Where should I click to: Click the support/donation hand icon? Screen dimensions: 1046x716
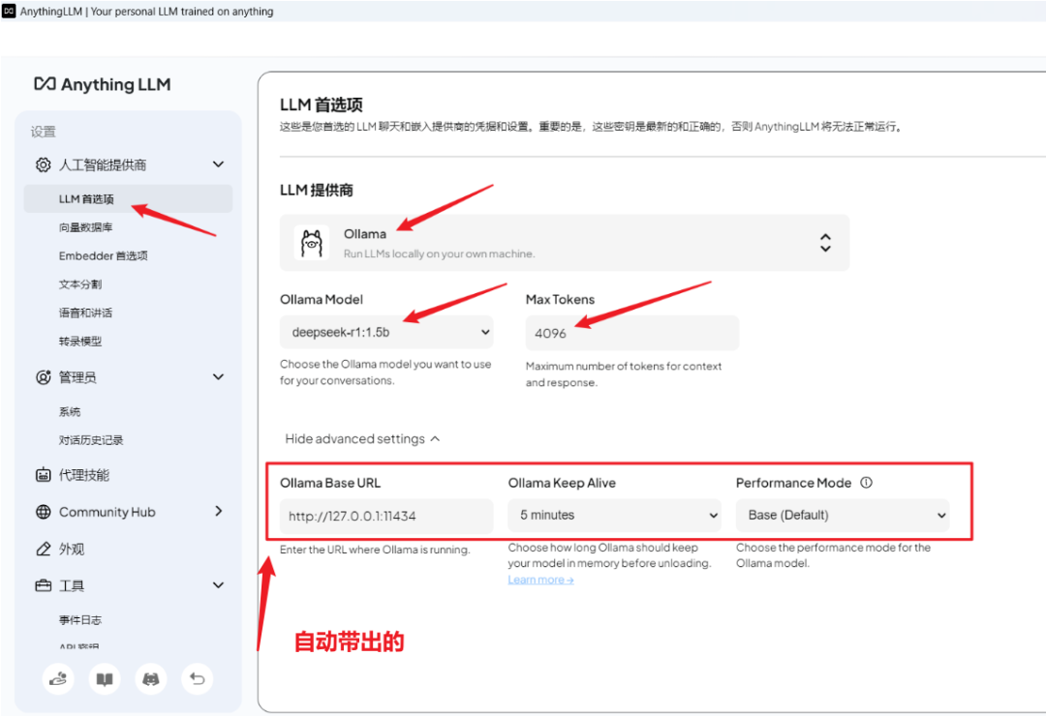click(57, 678)
